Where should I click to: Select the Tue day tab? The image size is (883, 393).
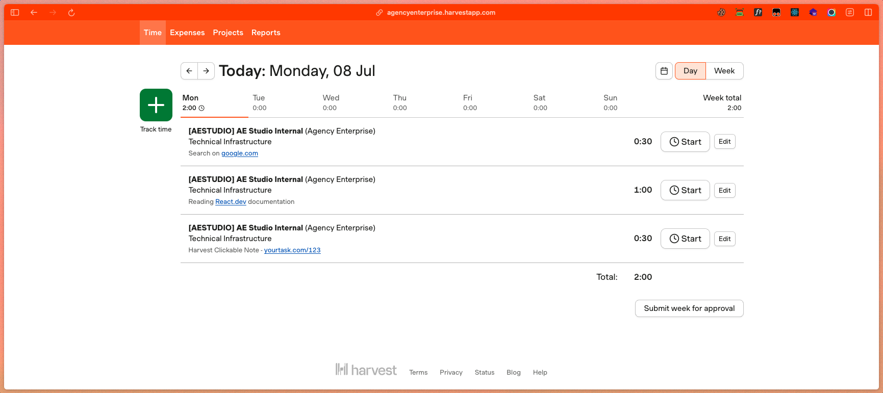coord(260,102)
